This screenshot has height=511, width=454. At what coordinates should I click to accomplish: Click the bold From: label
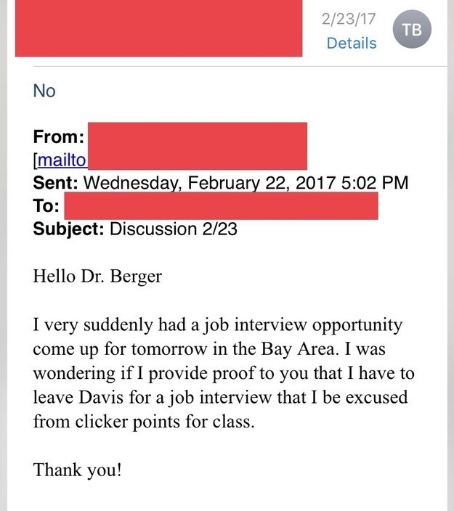tap(59, 136)
